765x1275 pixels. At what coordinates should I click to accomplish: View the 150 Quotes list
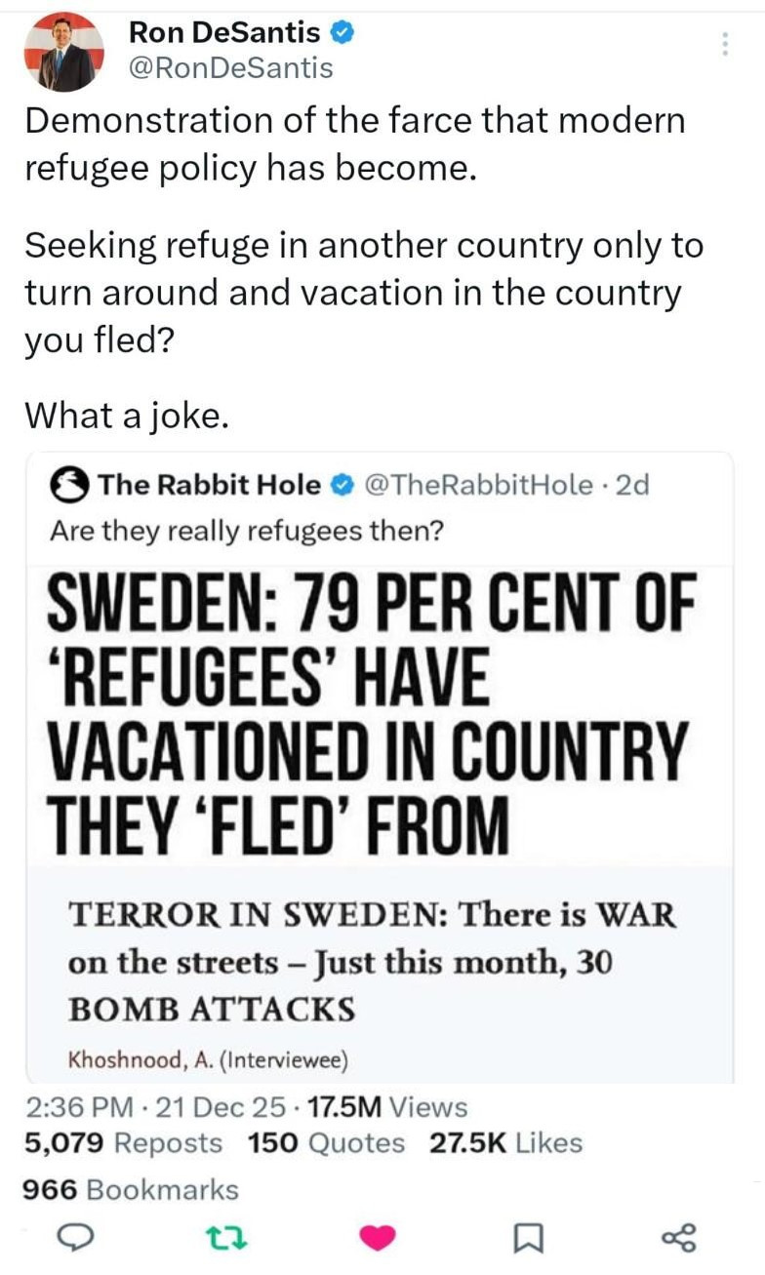(326, 1142)
